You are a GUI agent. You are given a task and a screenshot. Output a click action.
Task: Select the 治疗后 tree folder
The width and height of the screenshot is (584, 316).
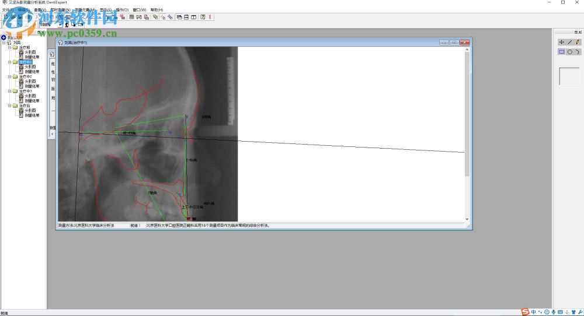coord(24,106)
